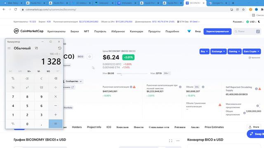The width and height of the screenshot is (264, 148).
Task: Open Портфель in site navigation
Action: 100,31
